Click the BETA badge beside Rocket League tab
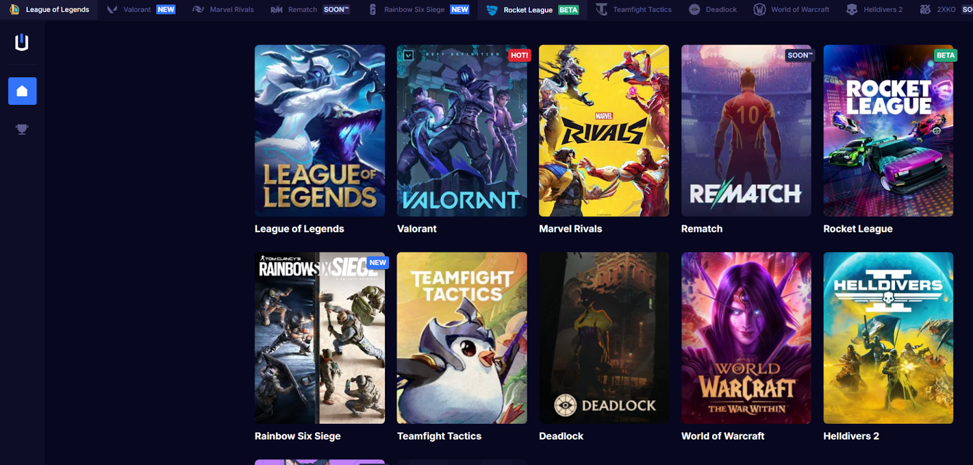Screen dimensions: 973x465 (x=569, y=10)
